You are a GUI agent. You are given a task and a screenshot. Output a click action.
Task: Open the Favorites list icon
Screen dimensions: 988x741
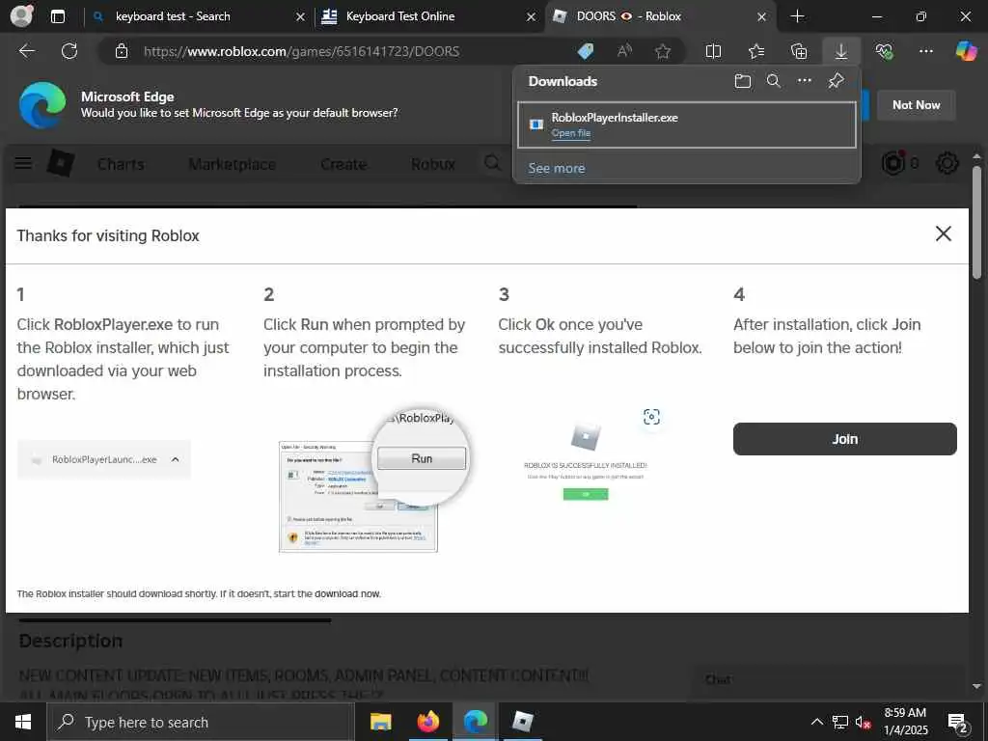click(756, 51)
